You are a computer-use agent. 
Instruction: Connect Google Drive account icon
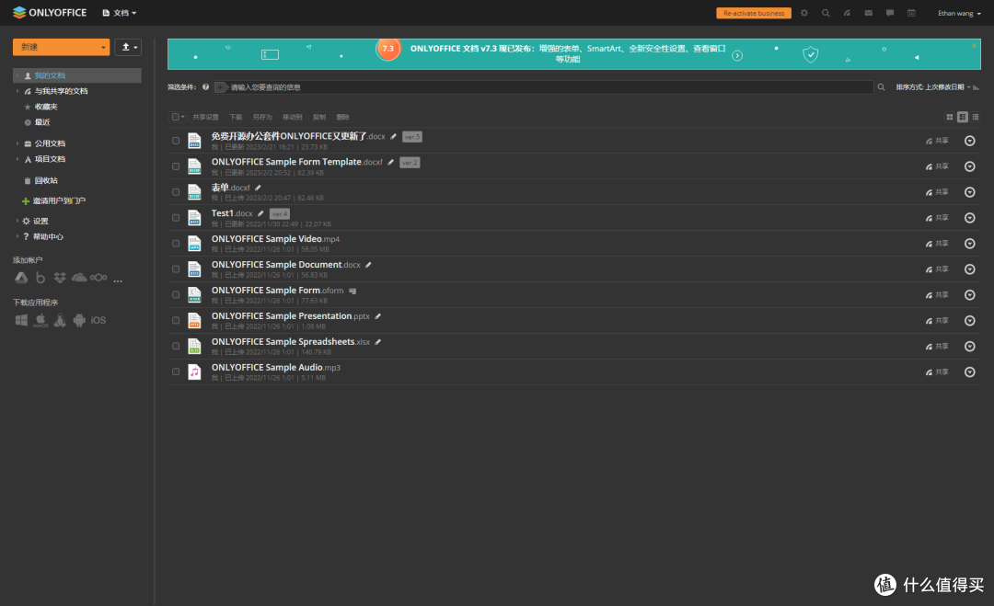click(x=21, y=278)
